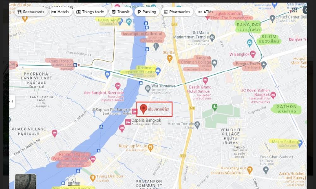
Task: Click KHAEK VILLAGE label
Action: point(29,131)
